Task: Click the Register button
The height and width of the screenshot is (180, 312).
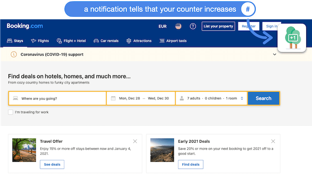Action: (249, 26)
